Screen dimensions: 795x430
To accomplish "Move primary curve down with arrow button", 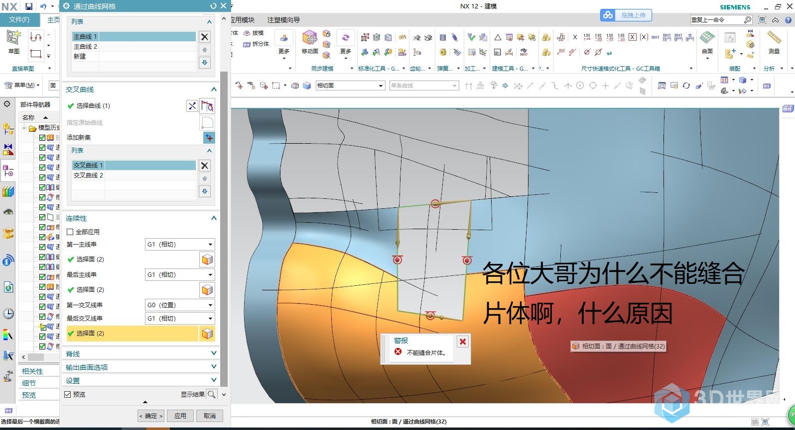I will pos(205,63).
